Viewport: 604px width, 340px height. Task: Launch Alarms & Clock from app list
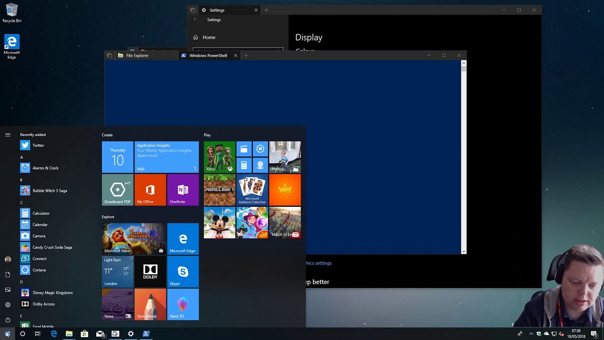pos(45,168)
